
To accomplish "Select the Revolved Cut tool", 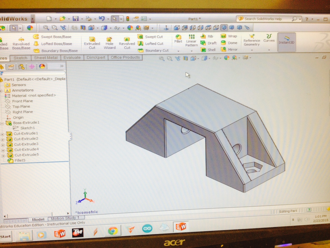I will pos(127,43).
